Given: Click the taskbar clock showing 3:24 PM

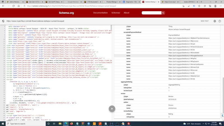Looking at the screenshot, I should [x=214, y=124].
